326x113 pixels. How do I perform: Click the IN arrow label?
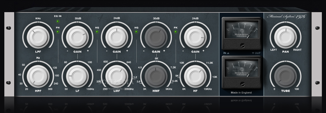click(x=226, y=53)
